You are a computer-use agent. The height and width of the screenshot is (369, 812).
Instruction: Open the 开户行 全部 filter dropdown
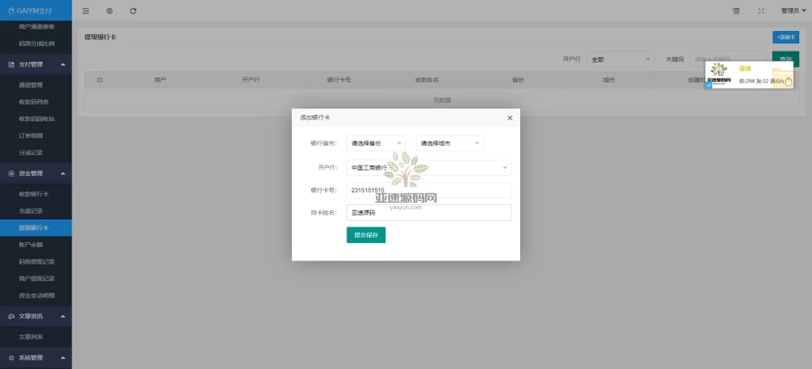(620, 59)
